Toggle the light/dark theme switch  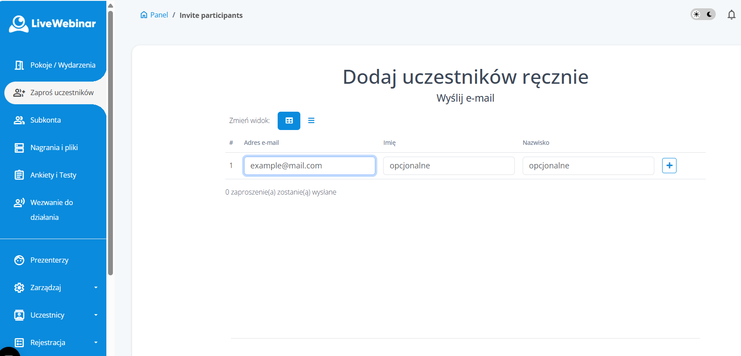(x=703, y=14)
